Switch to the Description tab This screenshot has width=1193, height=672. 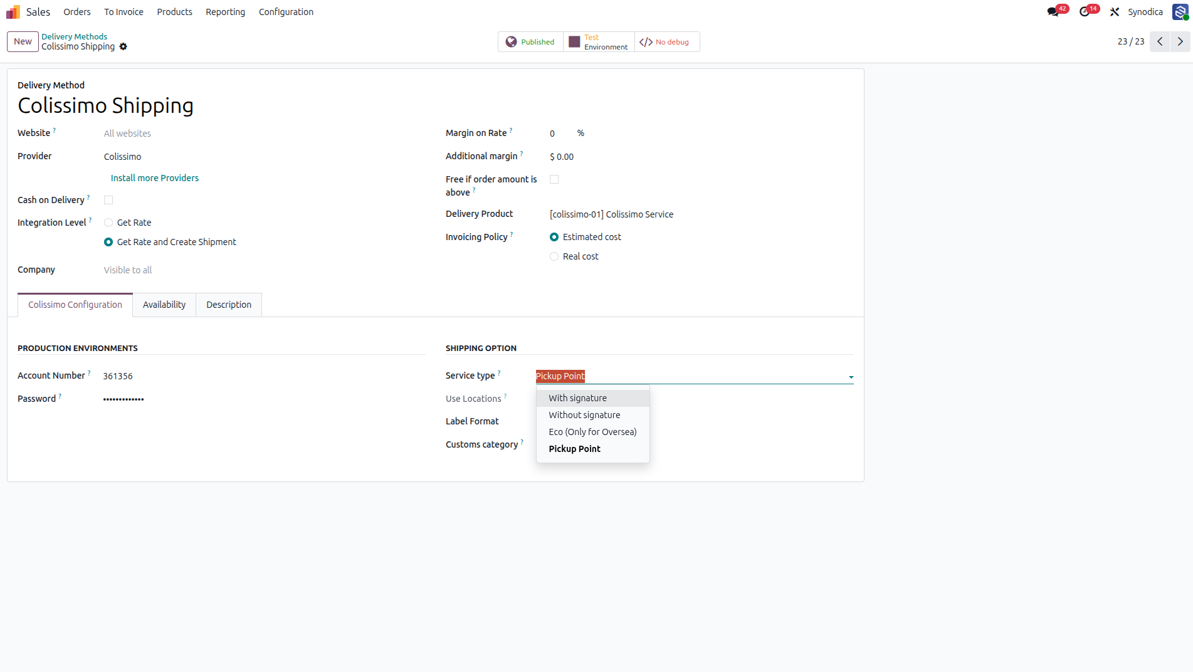[229, 305]
